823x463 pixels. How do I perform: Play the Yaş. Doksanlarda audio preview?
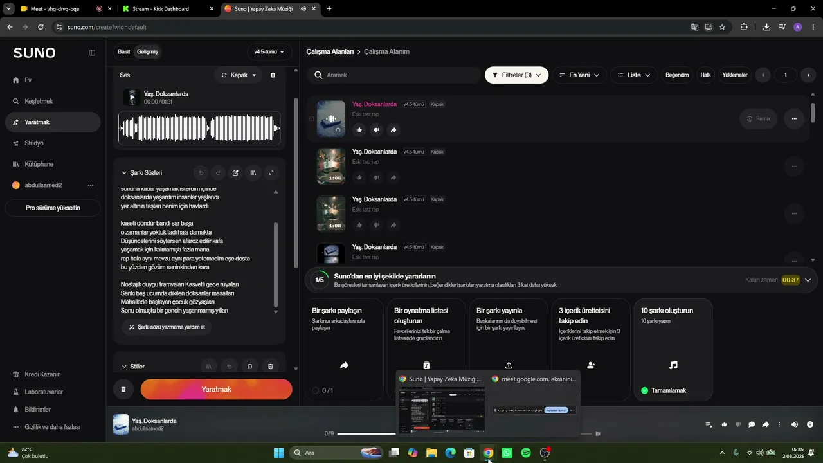tap(132, 97)
